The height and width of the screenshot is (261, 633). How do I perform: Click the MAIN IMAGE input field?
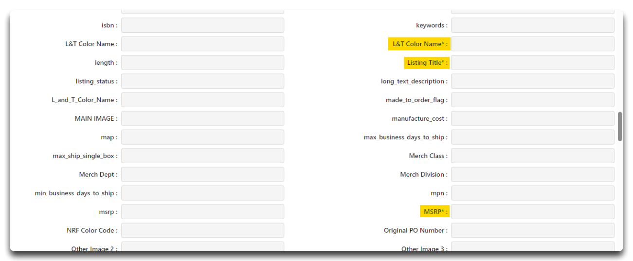pos(202,118)
